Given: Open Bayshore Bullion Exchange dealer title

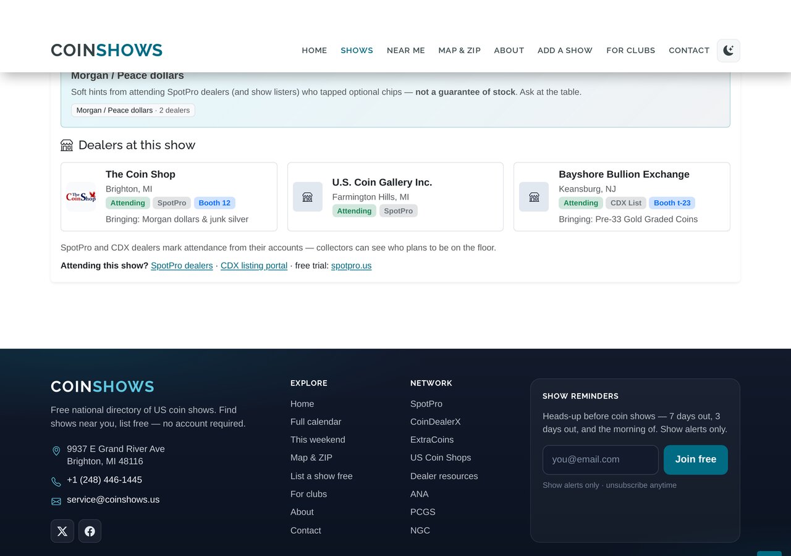Looking at the screenshot, I should tap(624, 174).
